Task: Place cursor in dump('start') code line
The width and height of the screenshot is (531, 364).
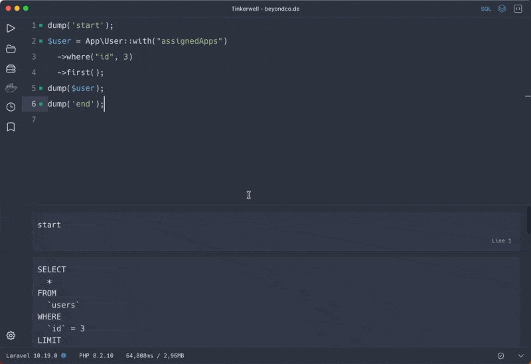Action: [x=80, y=25]
